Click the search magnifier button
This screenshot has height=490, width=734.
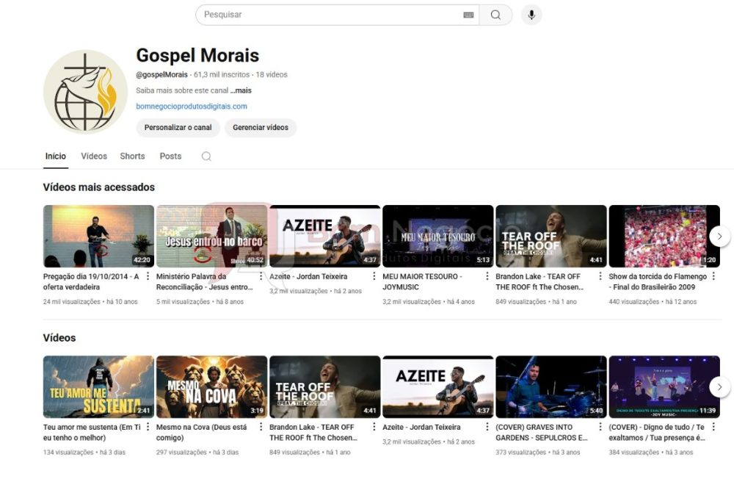click(x=495, y=15)
